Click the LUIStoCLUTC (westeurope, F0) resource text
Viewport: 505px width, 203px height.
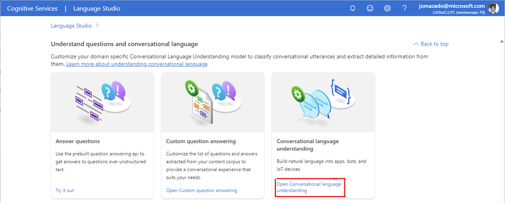click(459, 13)
